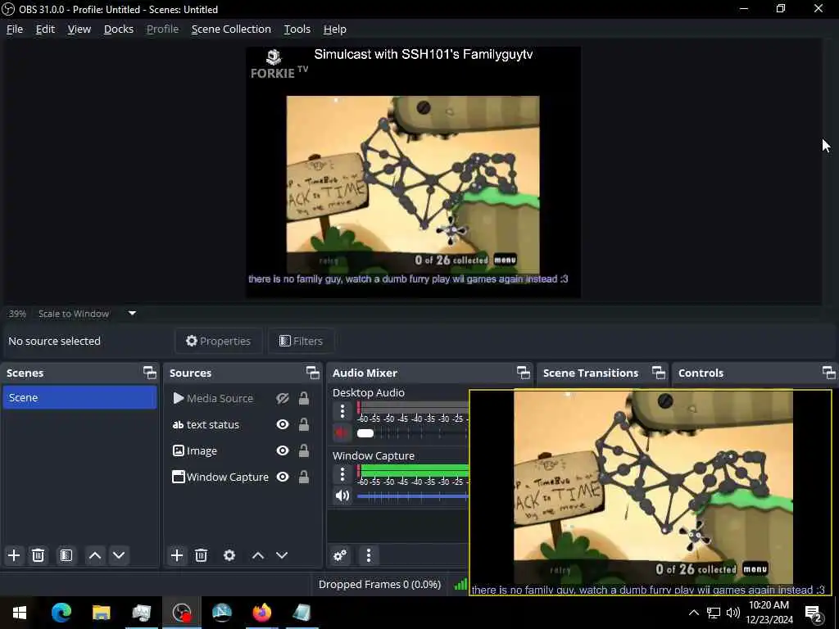839x629 pixels.
Task: Open the Scene Collection menu
Action: (x=231, y=29)
